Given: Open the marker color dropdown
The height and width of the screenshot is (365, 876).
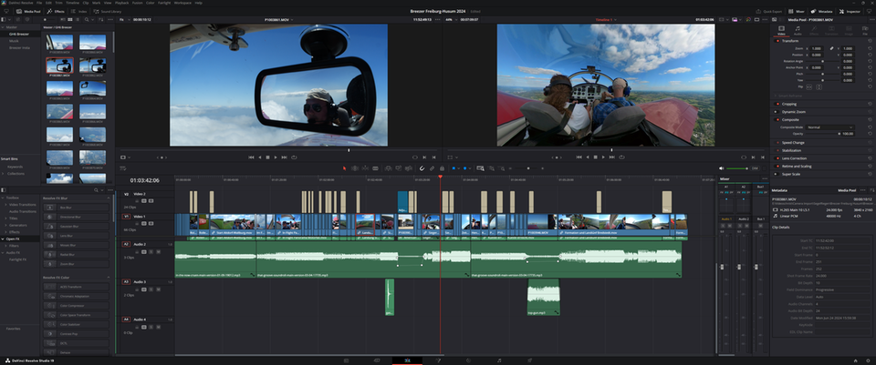Looking at the screenshot, I should click(x=469, y=168).
